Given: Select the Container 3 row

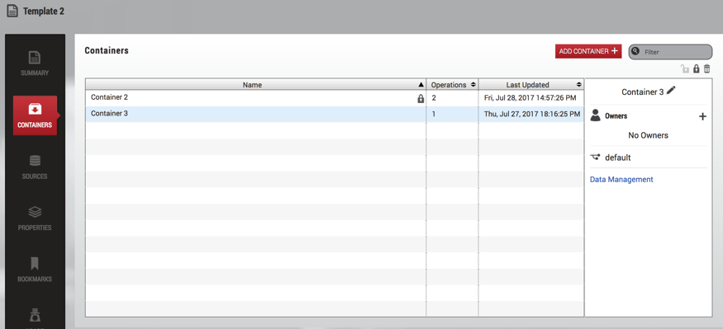Looking at the screenshot, I should (335, 114).
